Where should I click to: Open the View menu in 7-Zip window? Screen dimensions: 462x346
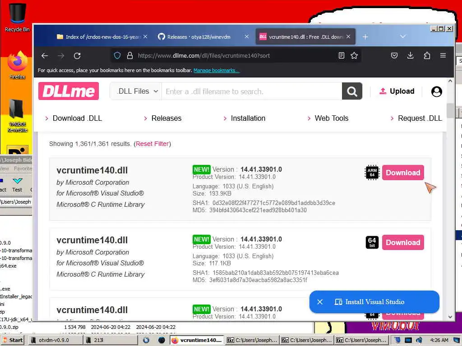(5, 168)
